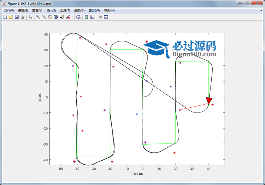Save the figure using the floppy icon
Viewport: 265px width, 185px height.
[x=17, y=17]
